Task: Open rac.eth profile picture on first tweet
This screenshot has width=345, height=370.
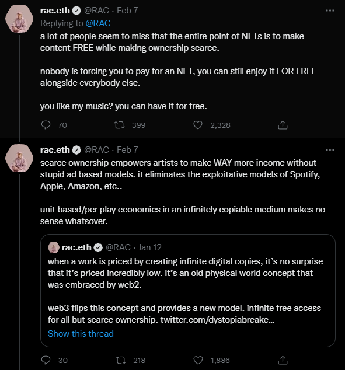Action: coord(19,19)
